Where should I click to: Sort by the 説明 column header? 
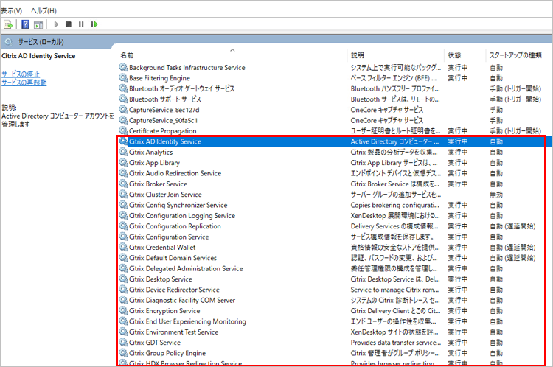pos(358,55)
